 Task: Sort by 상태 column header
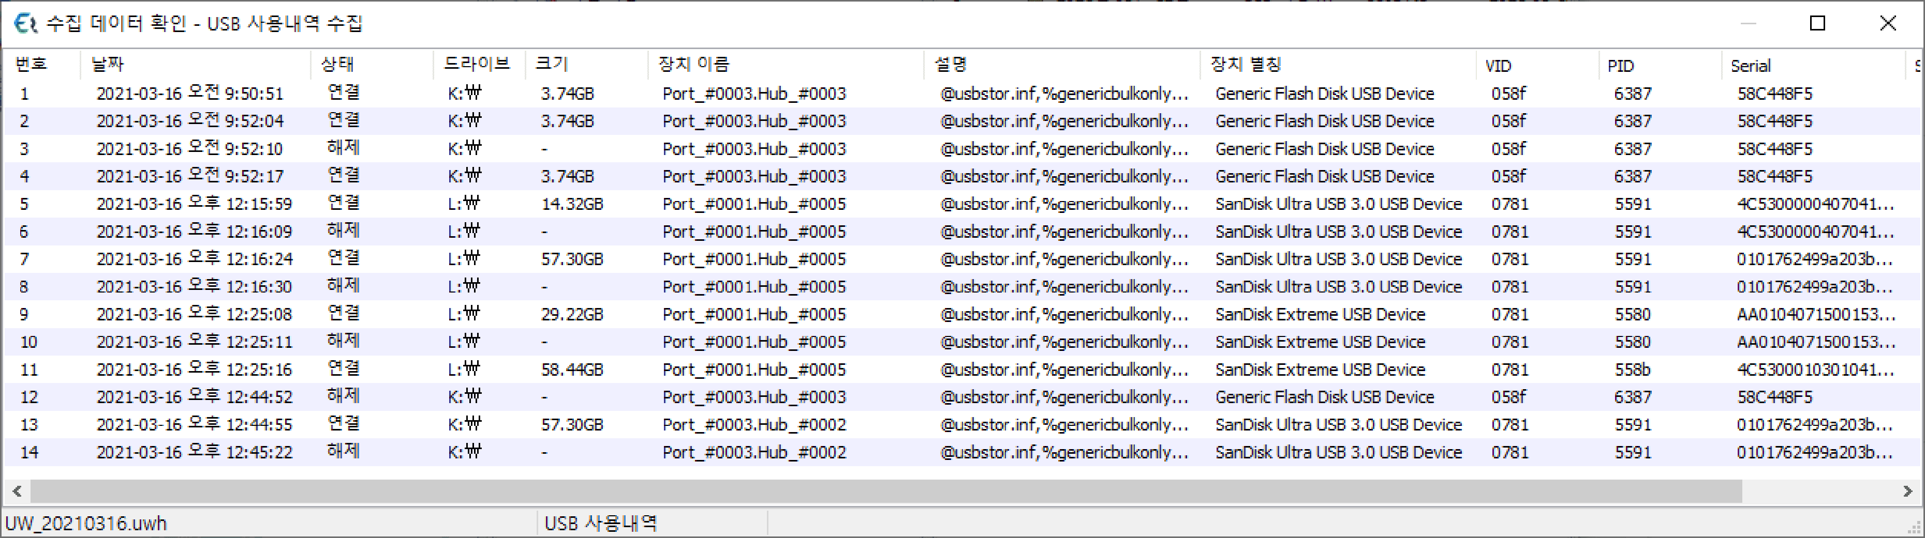pyautogui.click(x=372, y=64)
